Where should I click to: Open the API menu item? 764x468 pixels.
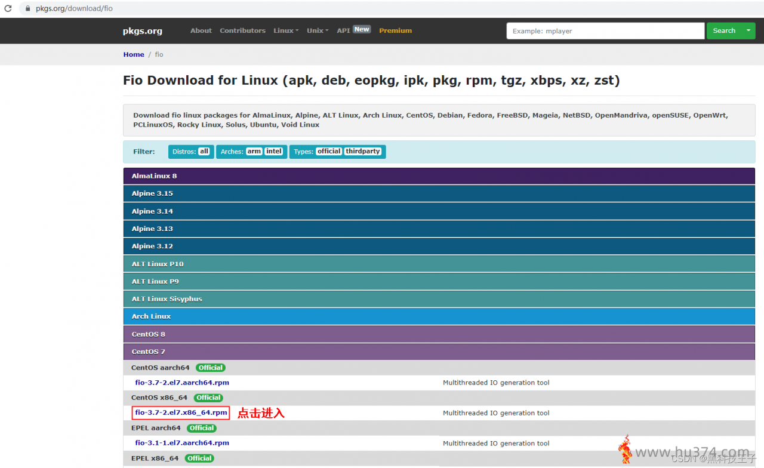343,30
